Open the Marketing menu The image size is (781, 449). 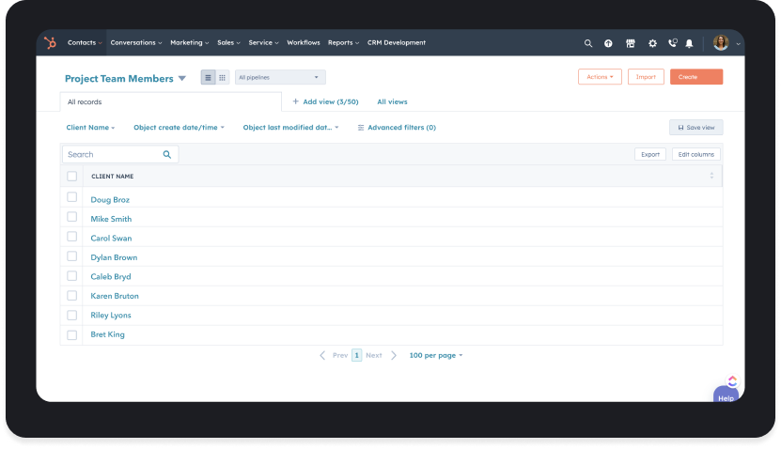189,43
